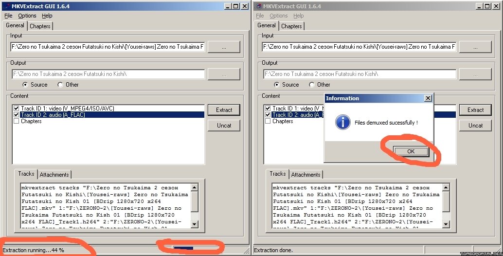Click Extract button in left window

[x=224, y=110]
